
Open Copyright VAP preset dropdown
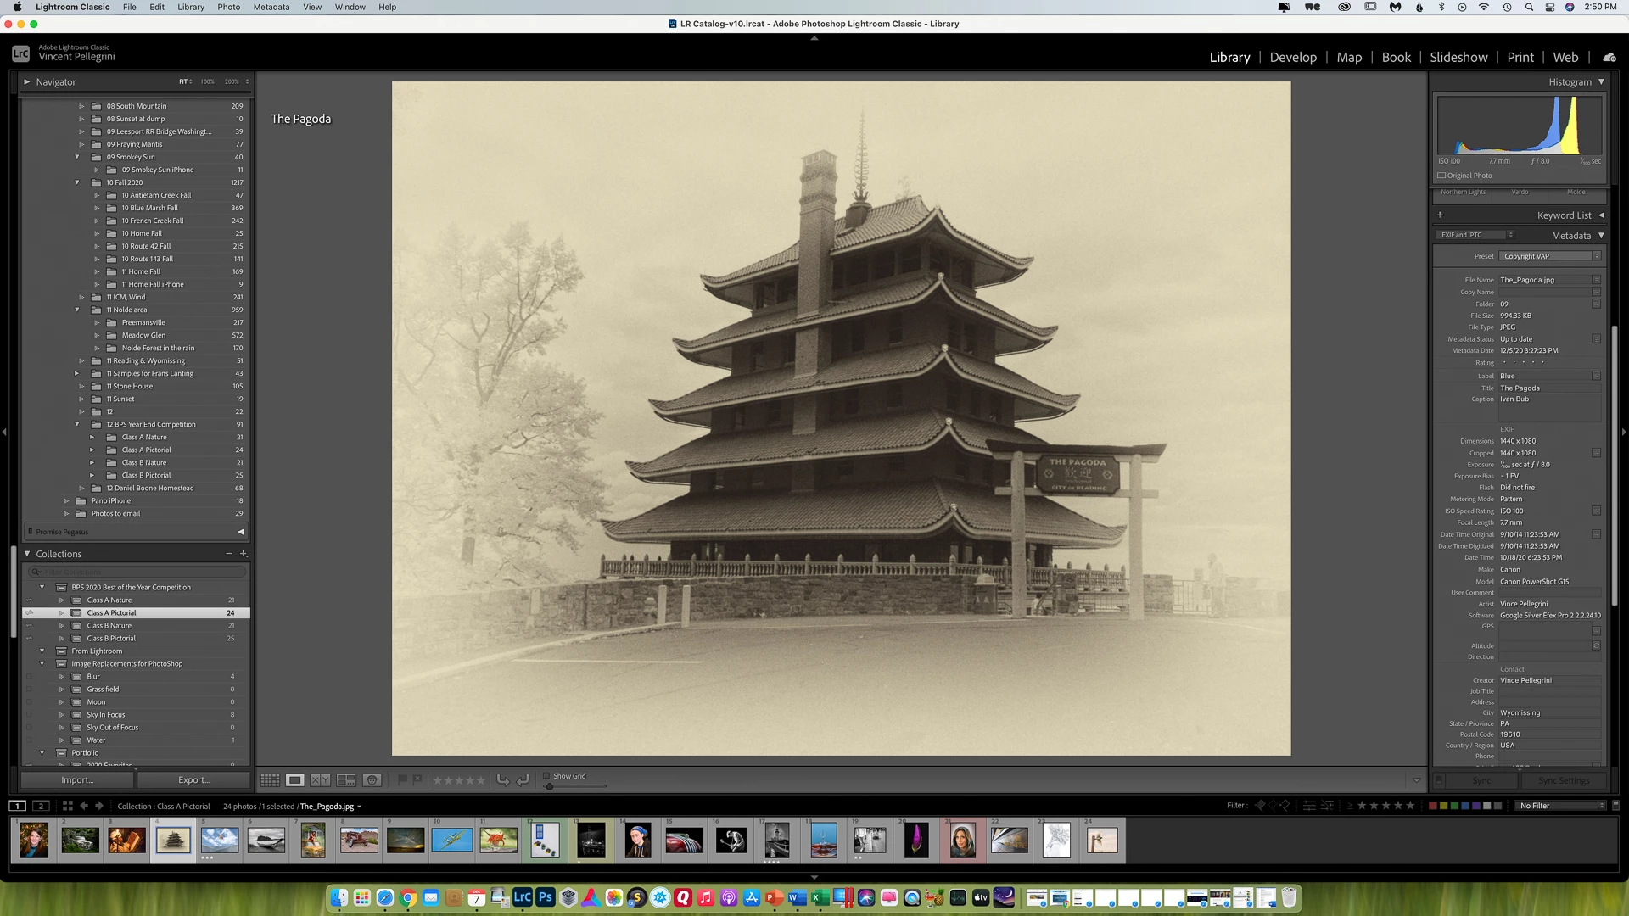[x=1549, y=256]
